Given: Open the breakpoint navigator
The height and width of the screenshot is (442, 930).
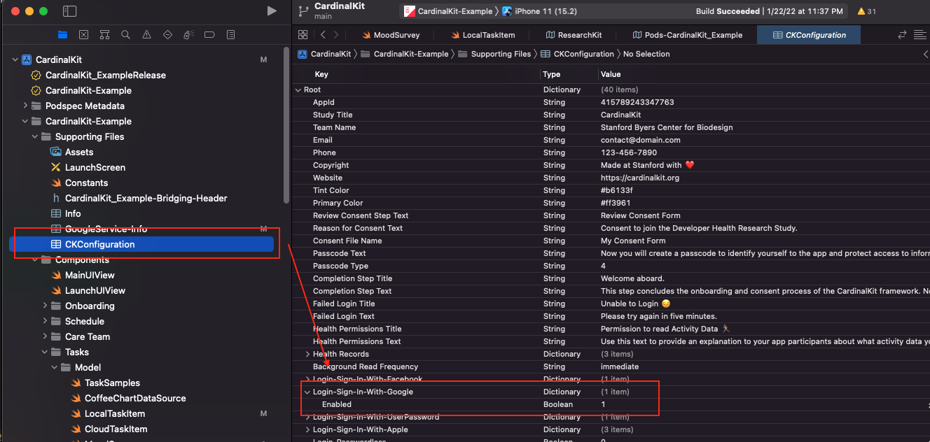Looking at the screenshot, I should [209, 35].
